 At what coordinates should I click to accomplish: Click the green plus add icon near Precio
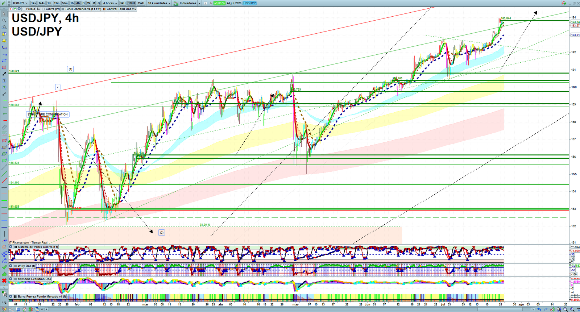pyautogui.click(x=15, y=9)
